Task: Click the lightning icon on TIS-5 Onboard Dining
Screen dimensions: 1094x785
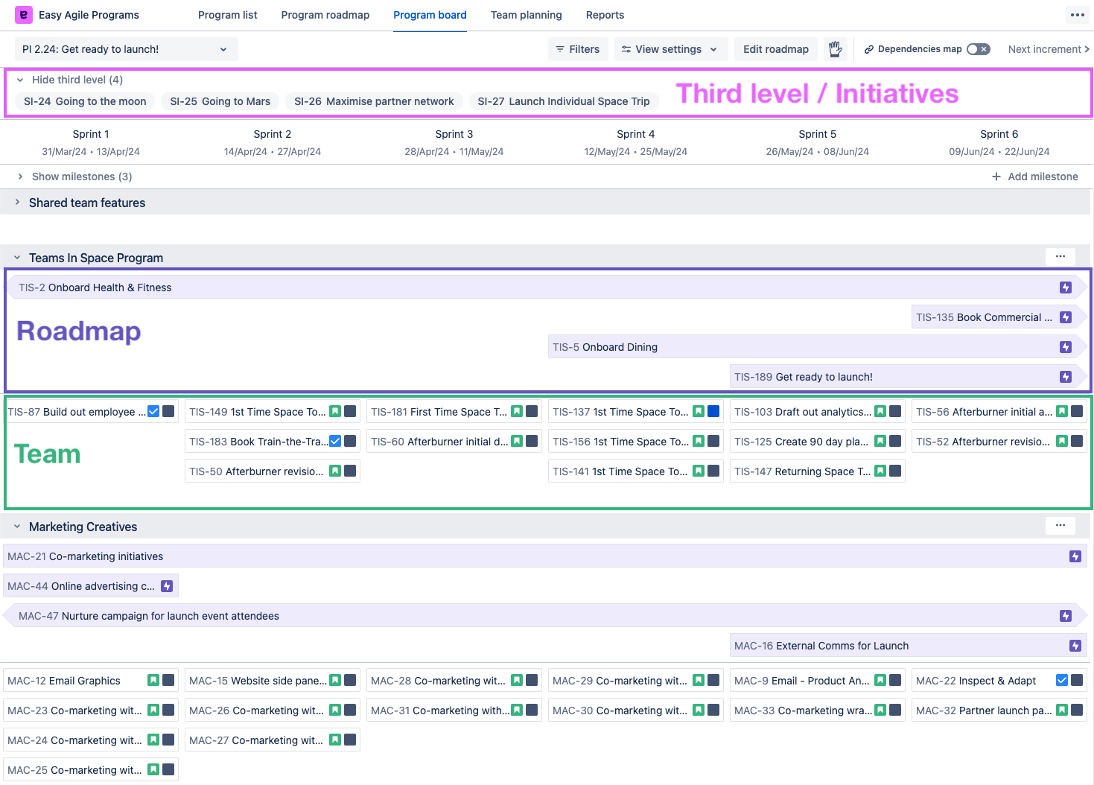Action: [1066, 347]
